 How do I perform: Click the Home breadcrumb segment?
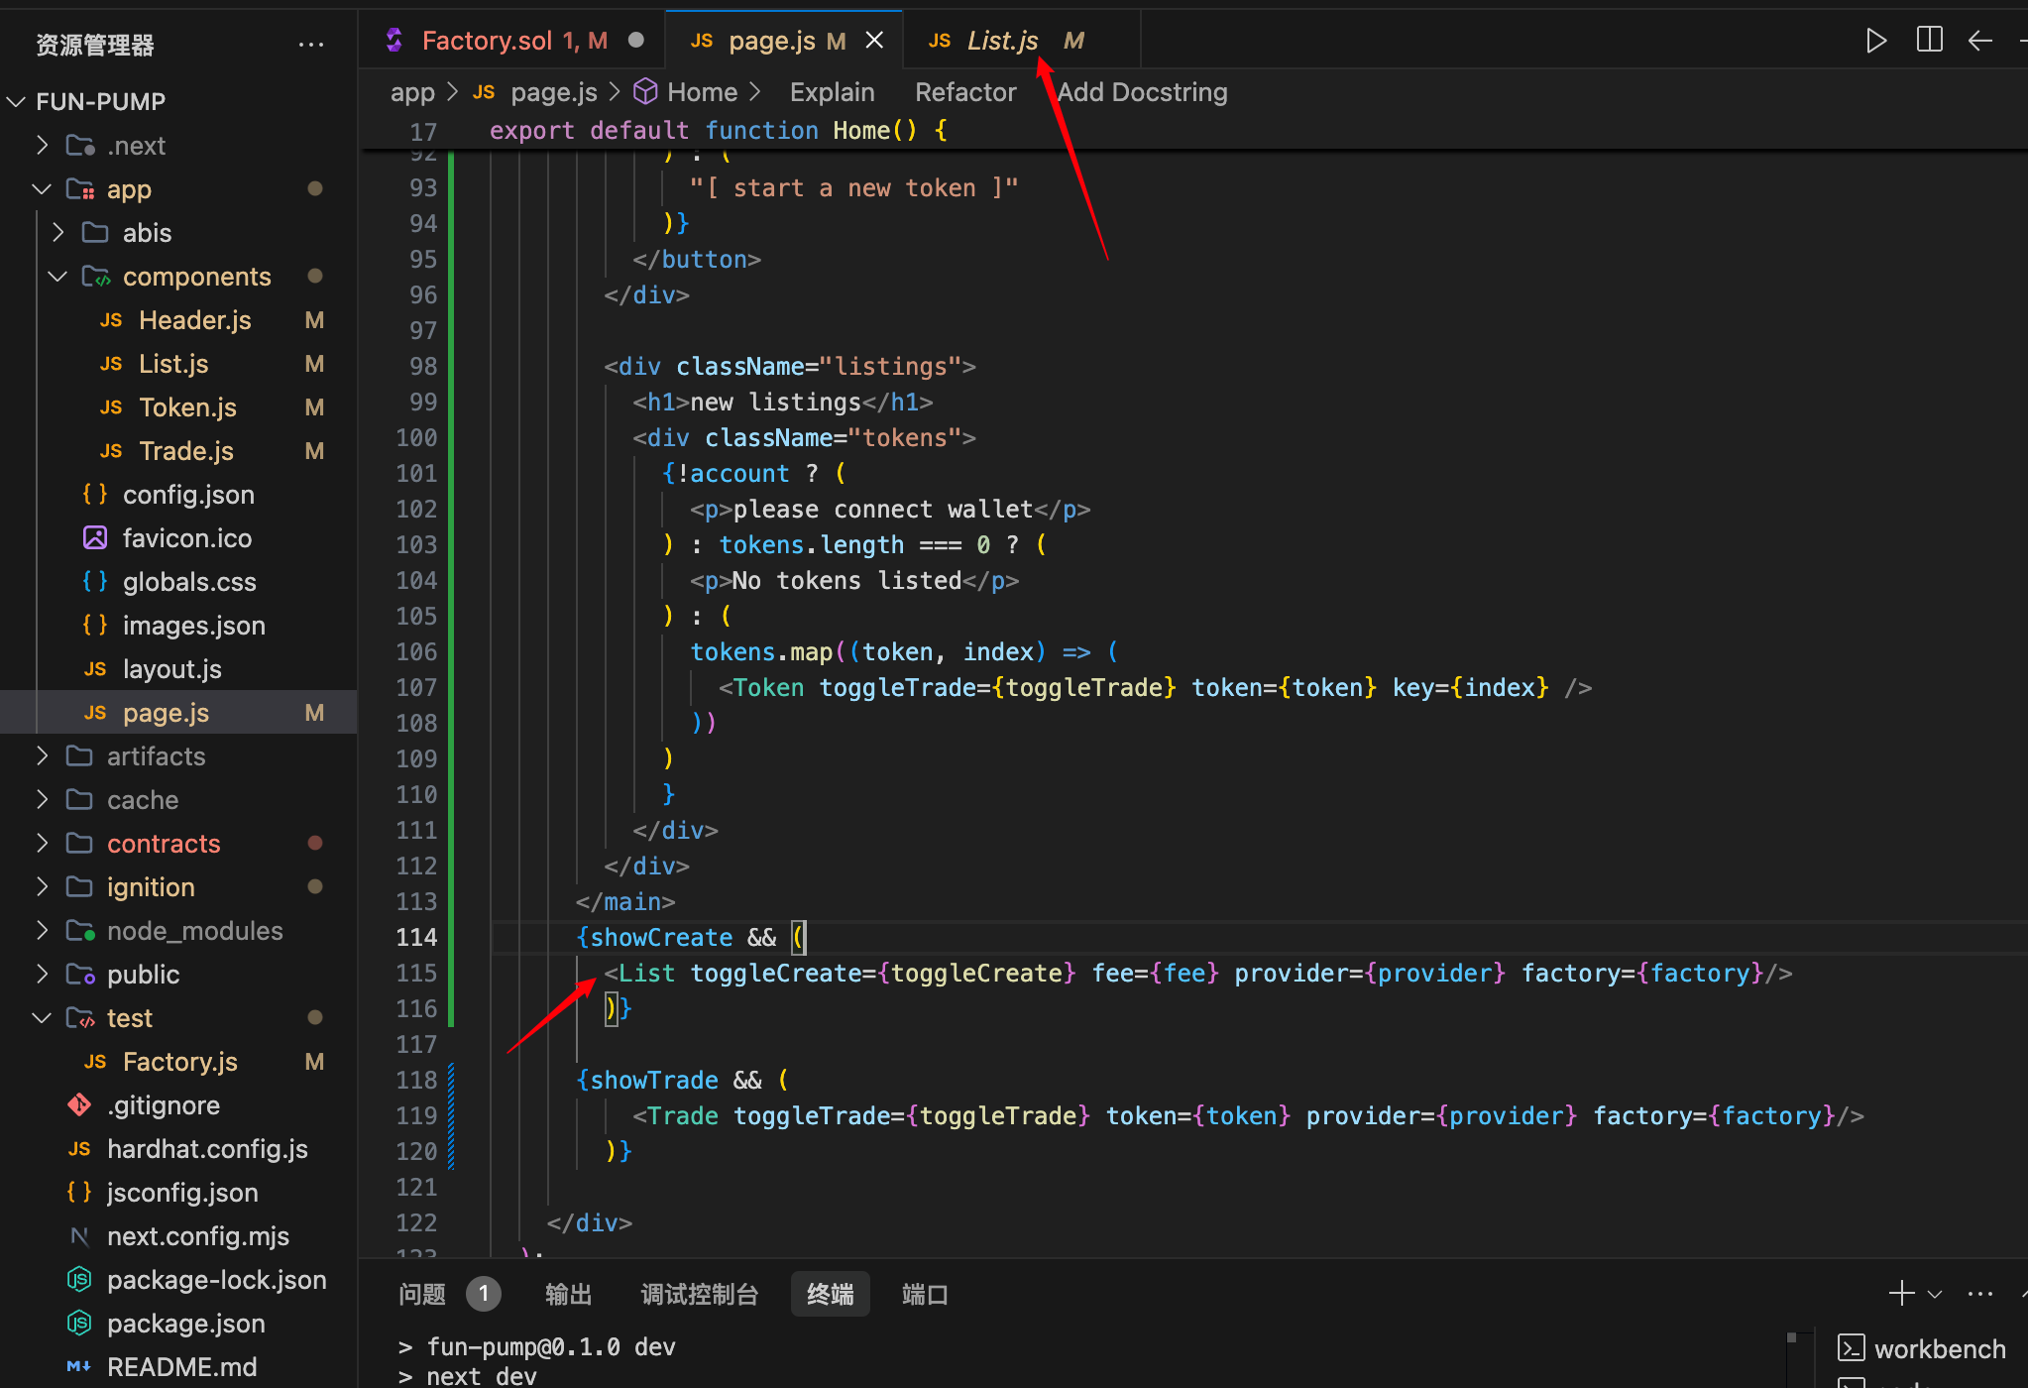pyautogui.click(x=703, y=92)
